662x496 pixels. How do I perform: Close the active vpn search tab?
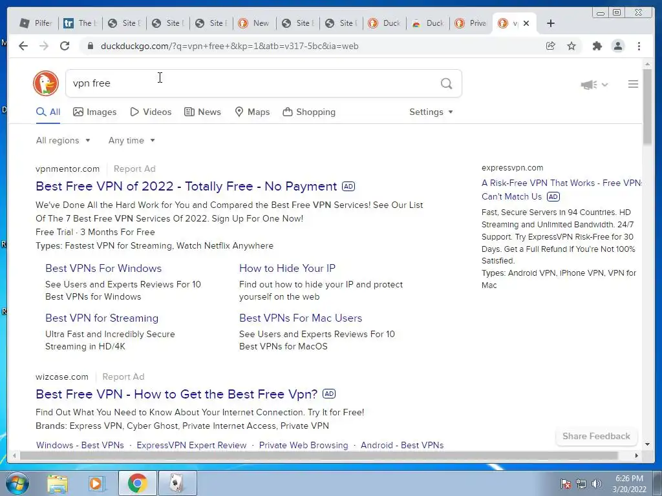[526, 23]
